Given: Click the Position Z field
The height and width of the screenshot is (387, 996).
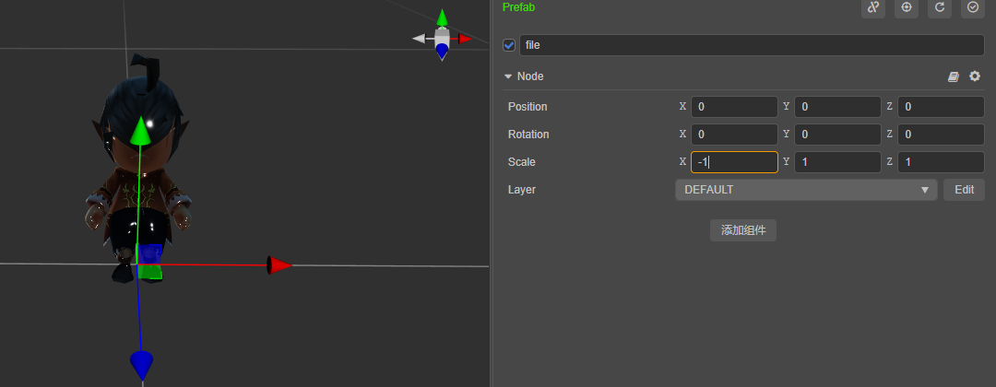Looking at the screenshot, I should [942, 107].
